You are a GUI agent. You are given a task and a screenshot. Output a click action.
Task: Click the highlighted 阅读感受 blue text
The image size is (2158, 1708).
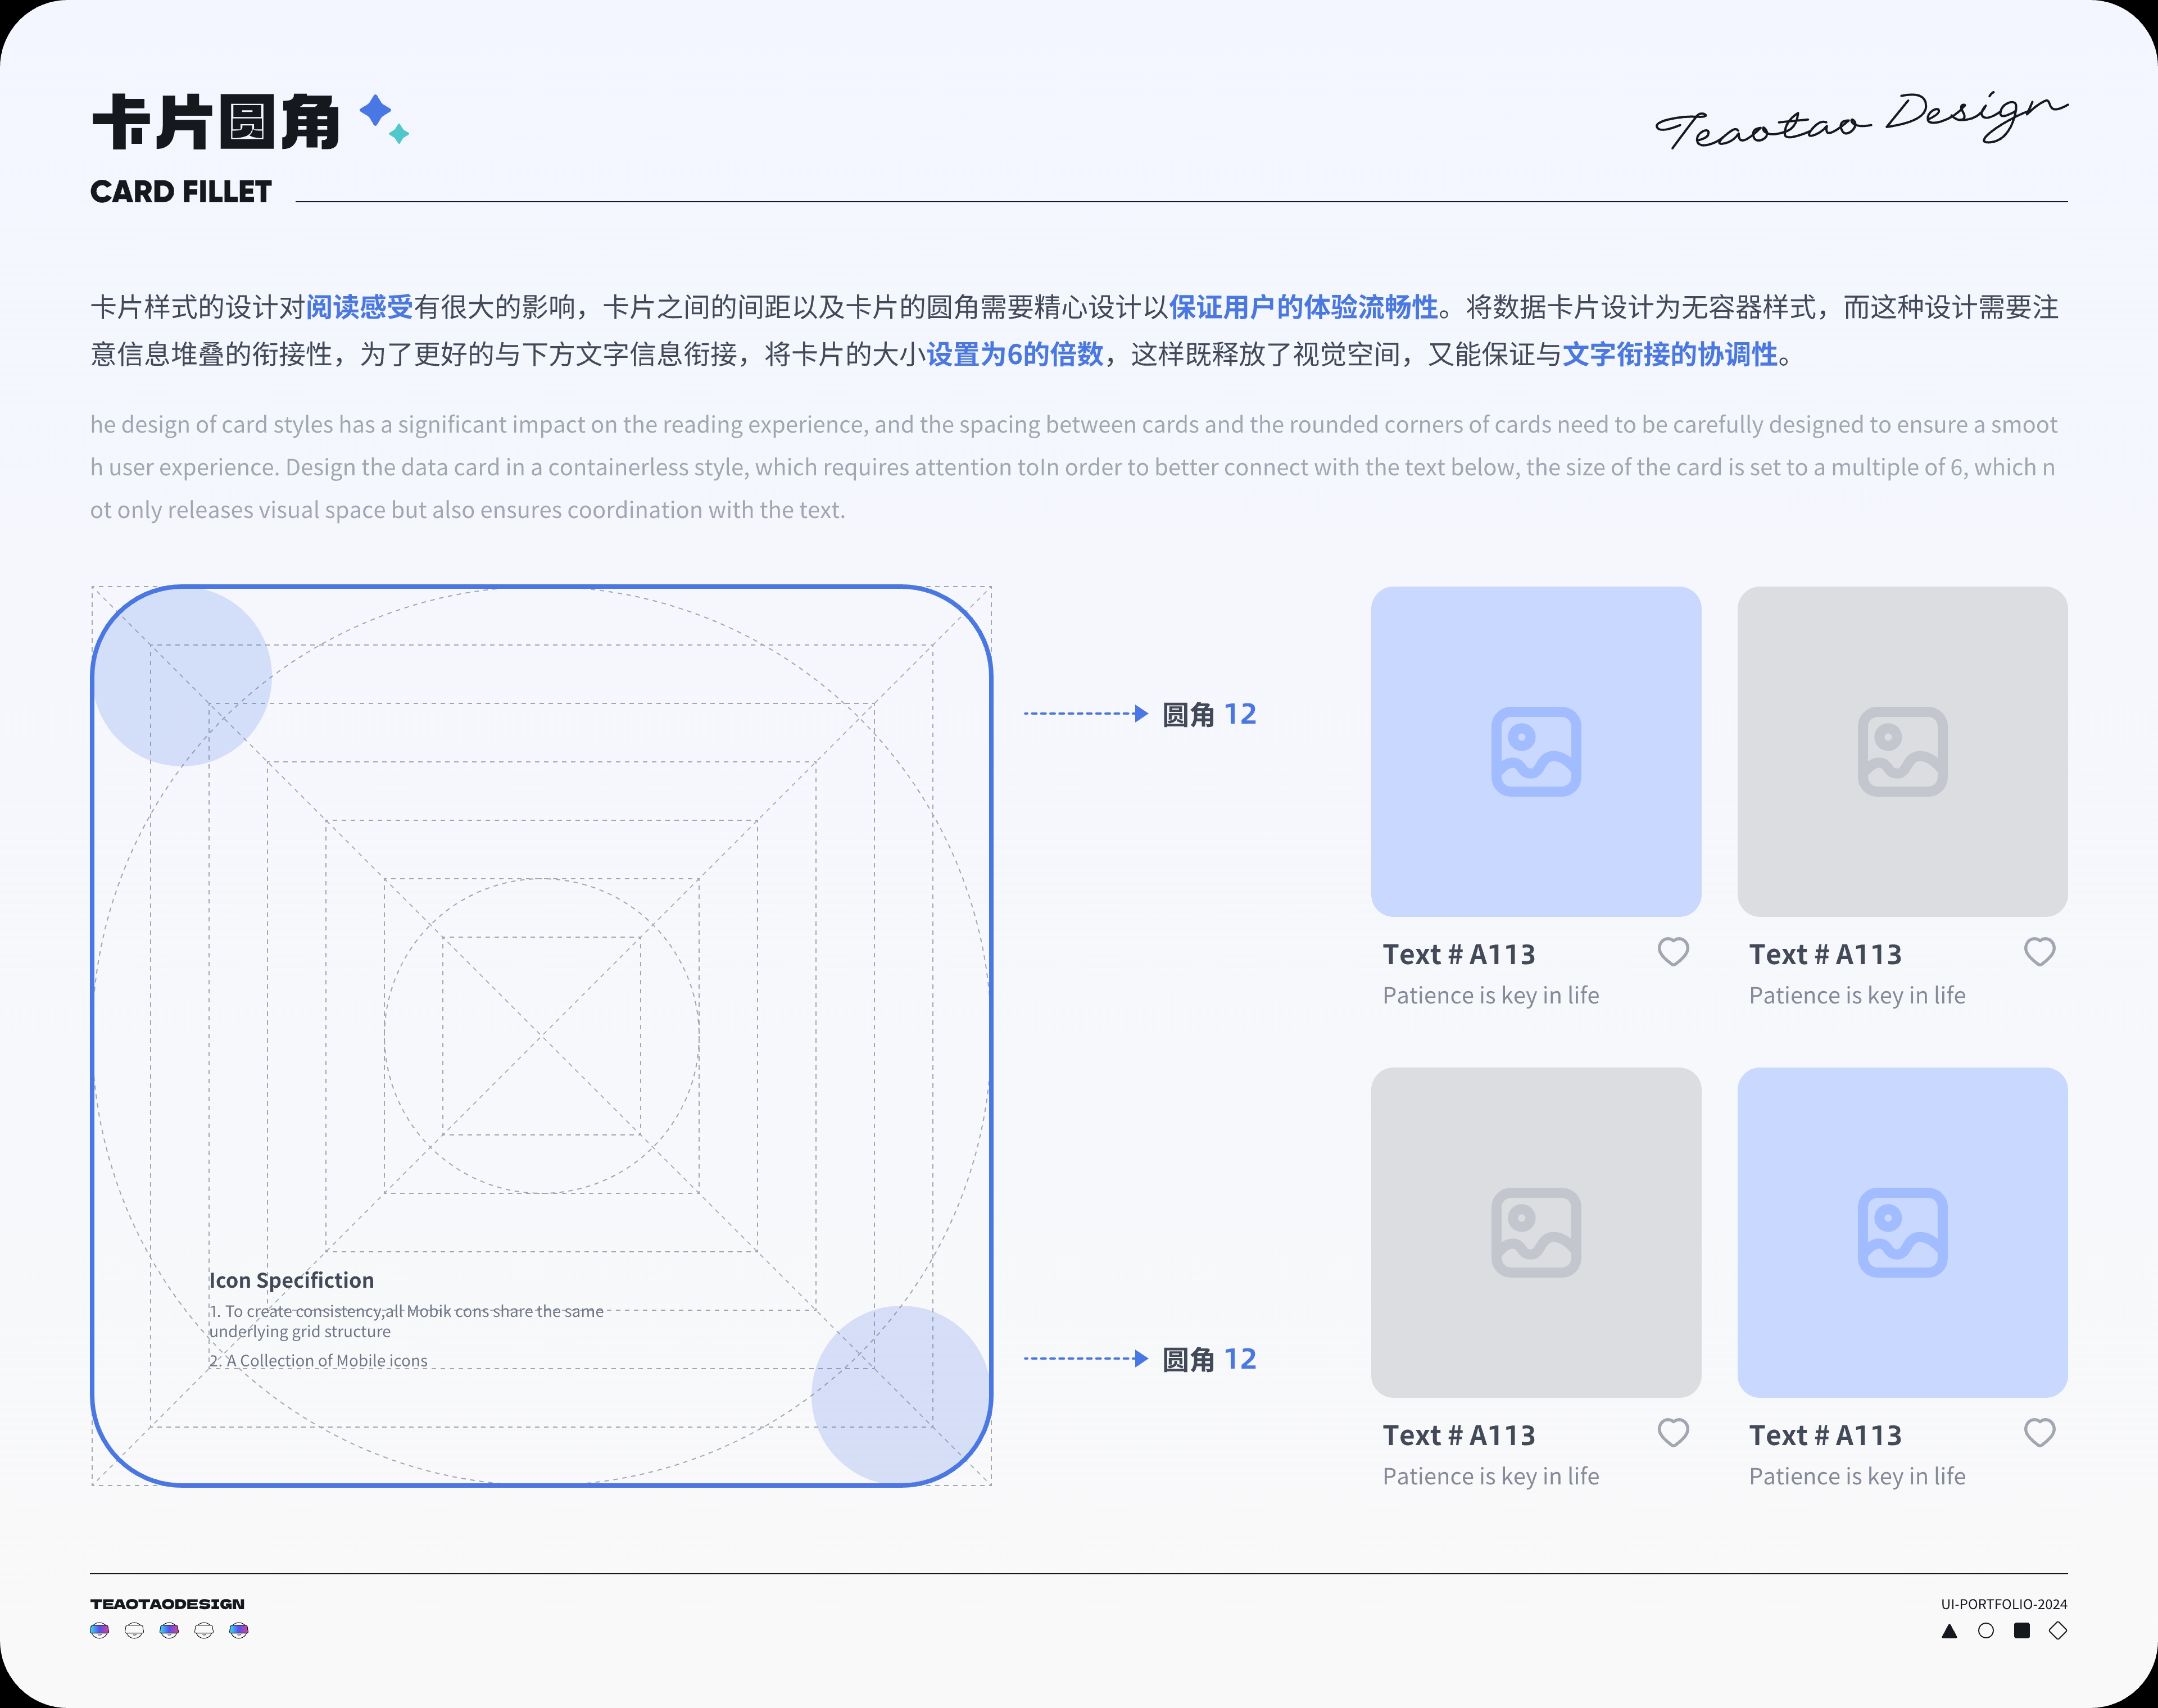[x=359, y=307]
